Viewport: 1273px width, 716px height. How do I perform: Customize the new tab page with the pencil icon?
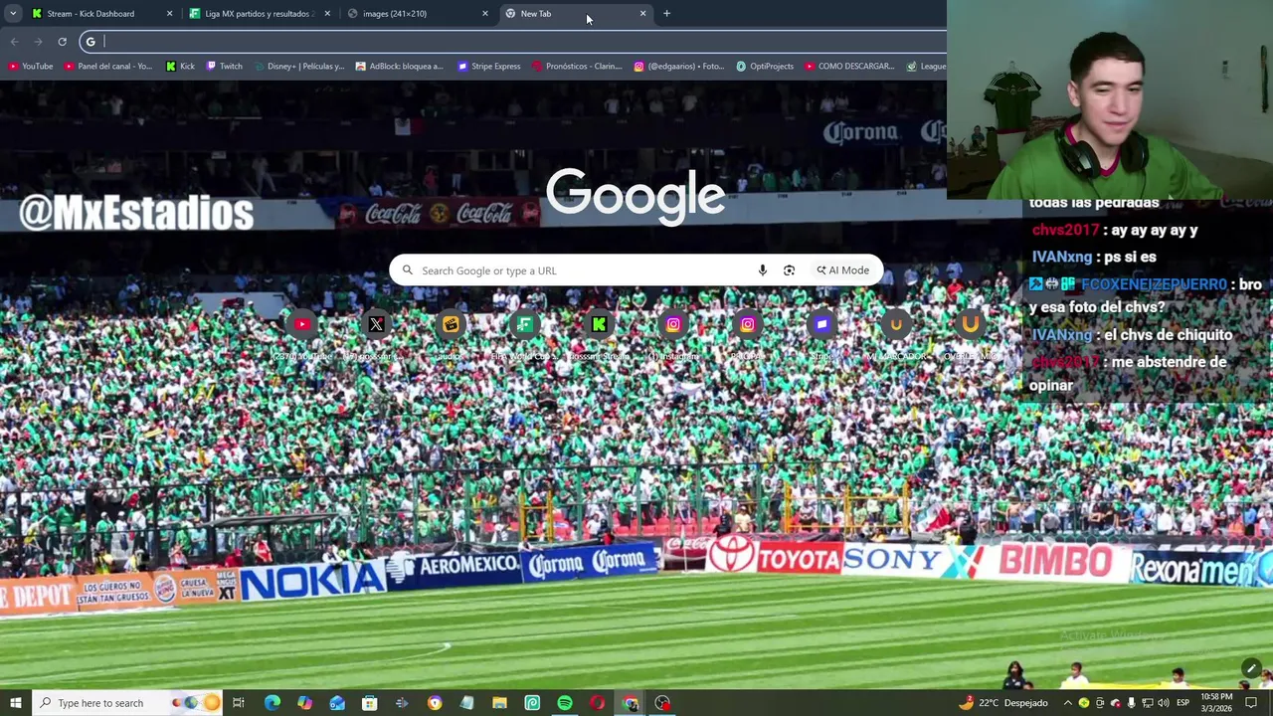[1251, 668]
